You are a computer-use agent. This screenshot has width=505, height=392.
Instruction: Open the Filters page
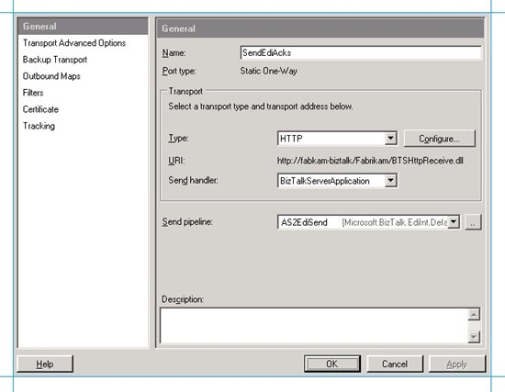tap(33, 93)
